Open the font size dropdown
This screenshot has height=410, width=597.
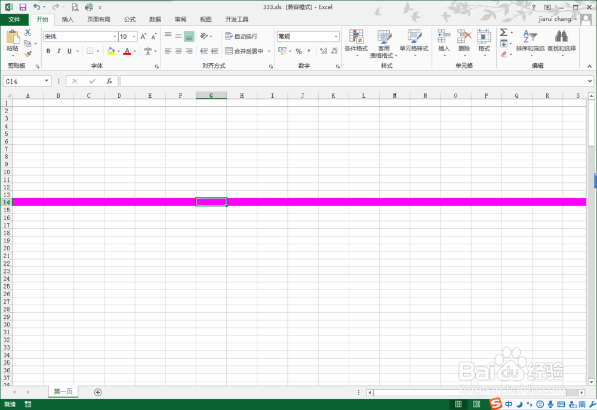click(x=134, y=36)
